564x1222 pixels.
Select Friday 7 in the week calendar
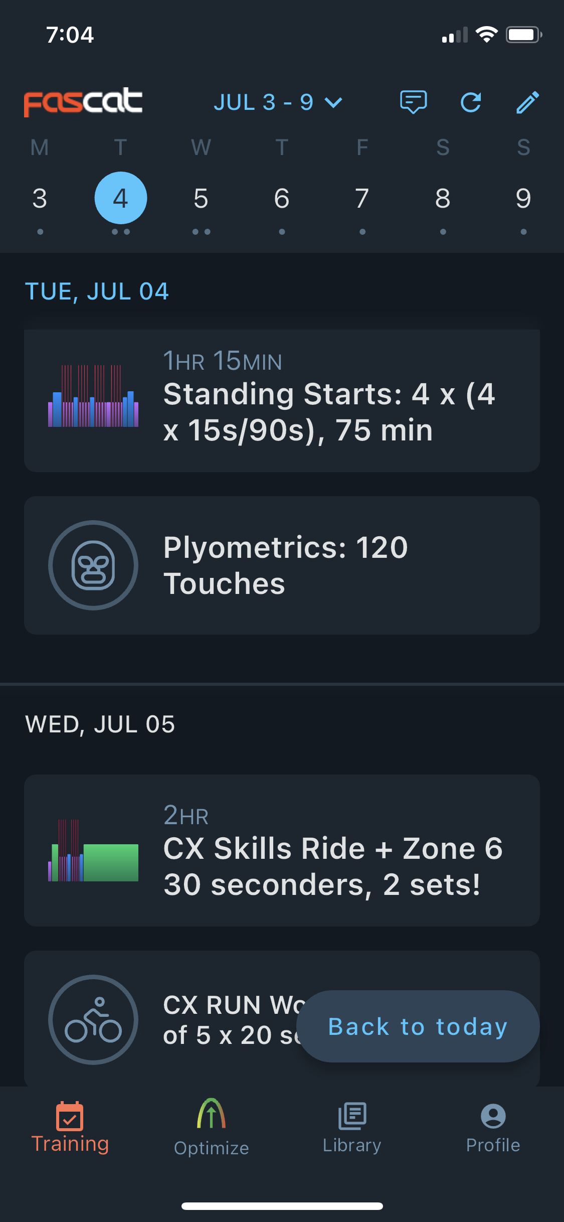(x=362, y=199)
